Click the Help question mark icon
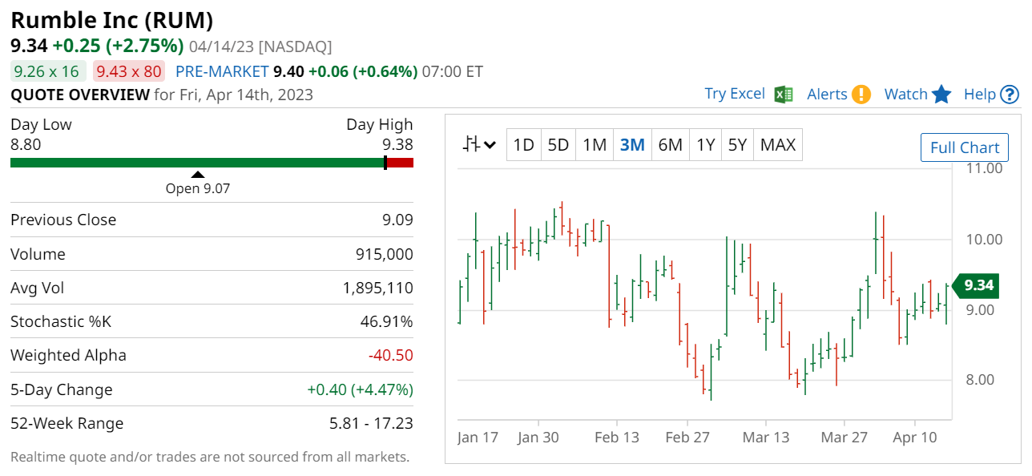The width and height of the screenshot is (1032, 476). pos(1010,95)
